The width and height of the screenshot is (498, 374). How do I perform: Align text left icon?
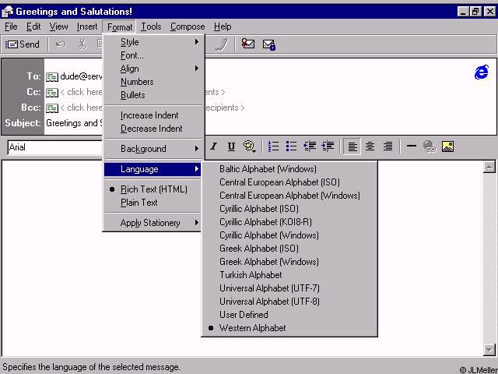click(352, 146)
